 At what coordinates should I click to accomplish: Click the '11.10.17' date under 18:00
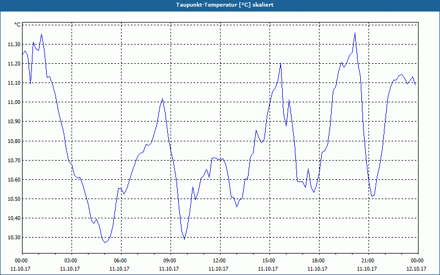(x=317, y=268)
